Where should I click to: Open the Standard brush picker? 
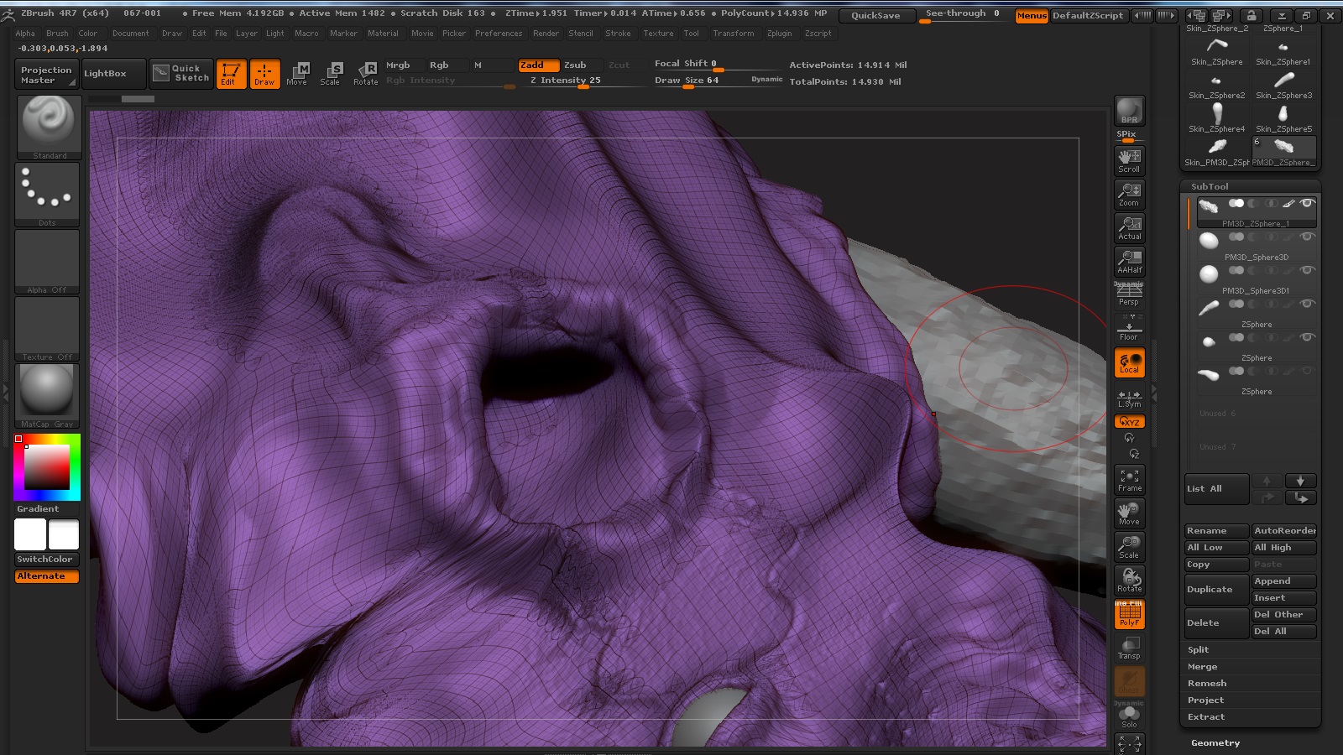(49, 128)
